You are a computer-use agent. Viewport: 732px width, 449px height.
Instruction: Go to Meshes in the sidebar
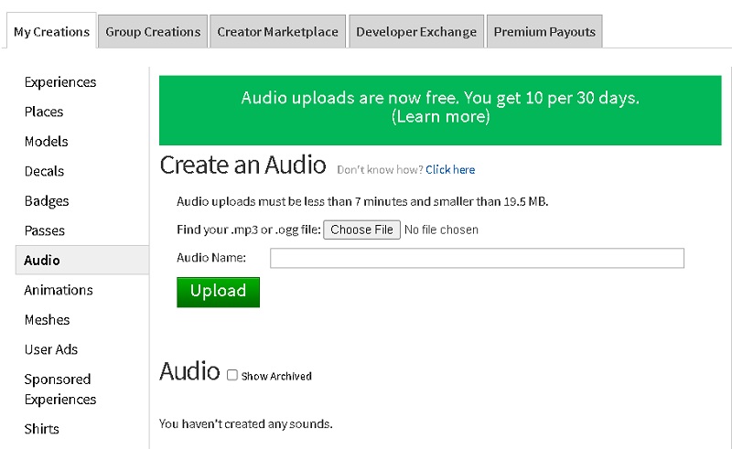click(x=48, y=320)
